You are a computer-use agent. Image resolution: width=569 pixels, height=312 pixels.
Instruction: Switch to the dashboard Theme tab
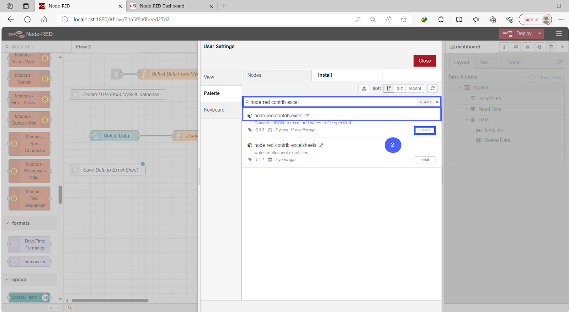click(x=513, y=63)
